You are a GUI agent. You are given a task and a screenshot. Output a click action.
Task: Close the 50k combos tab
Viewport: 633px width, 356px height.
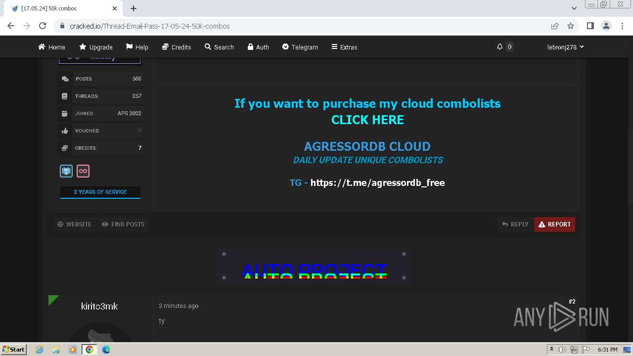point(115,8)
